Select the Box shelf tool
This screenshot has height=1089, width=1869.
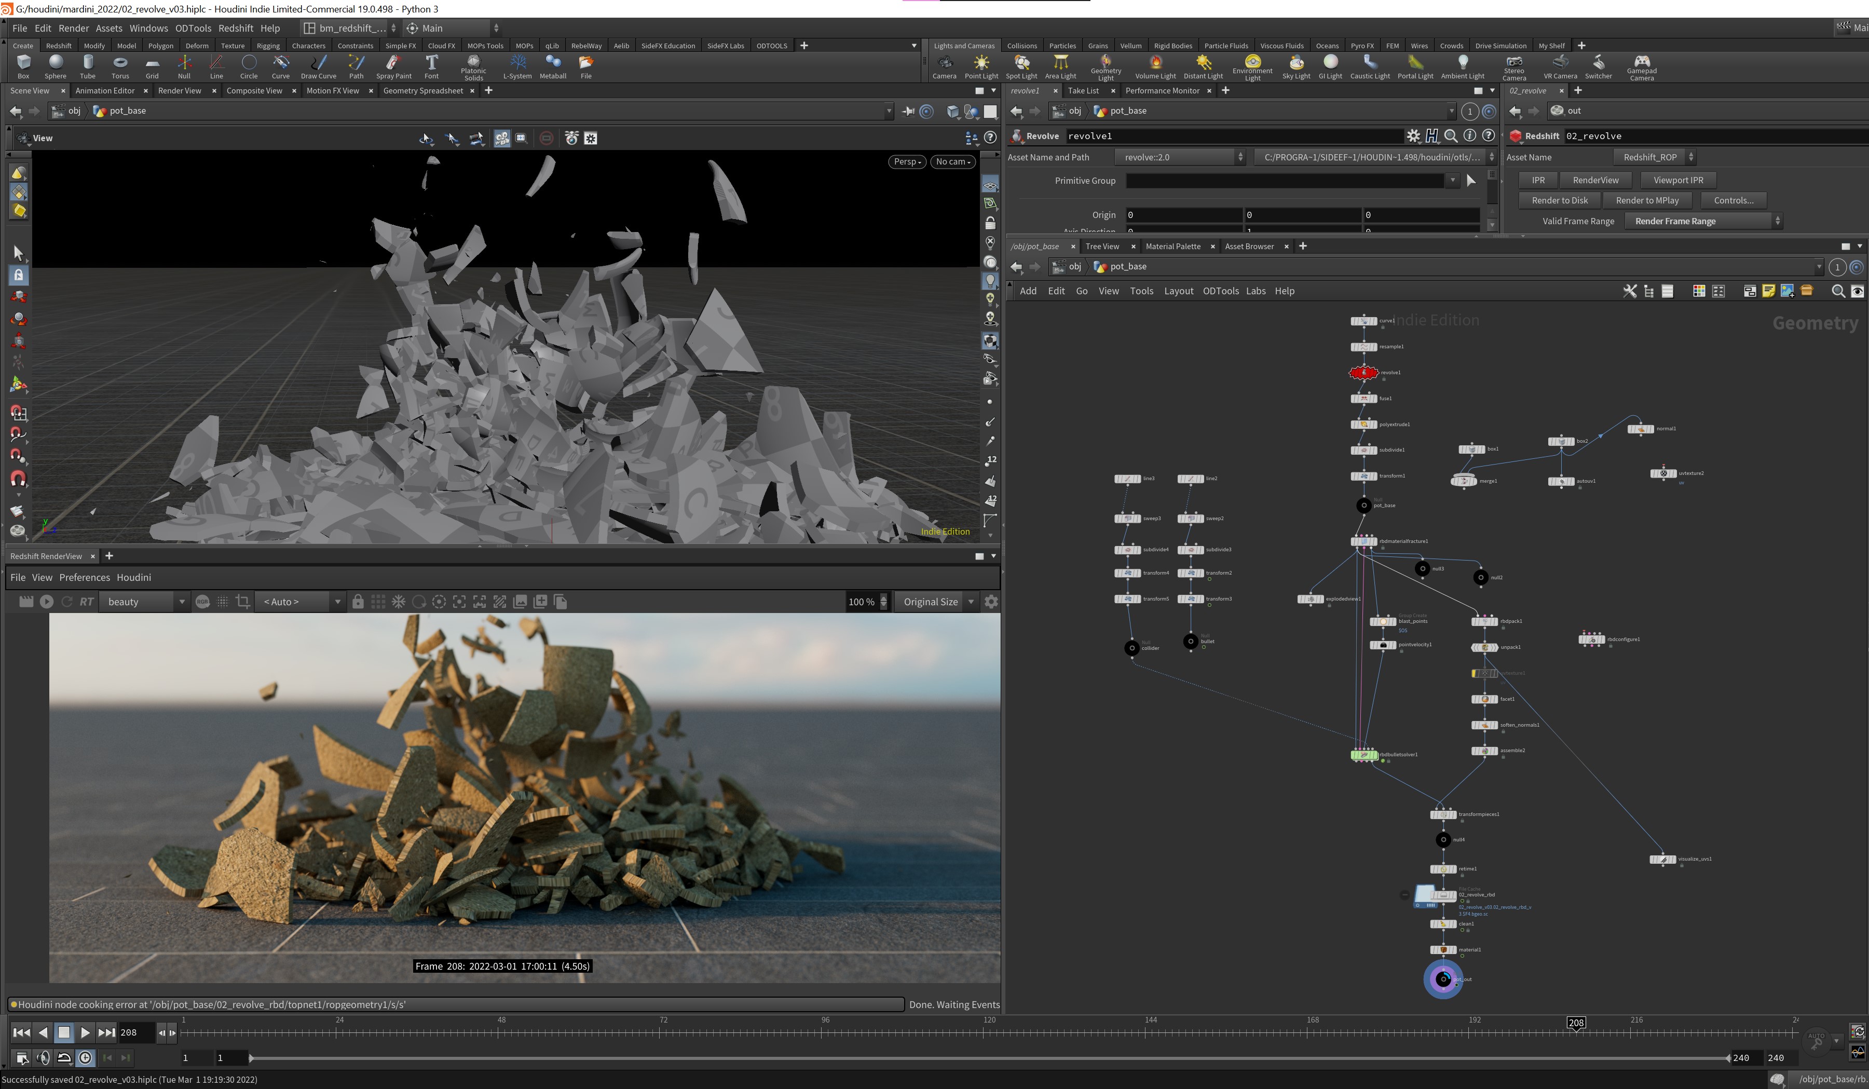coord(24,66)
